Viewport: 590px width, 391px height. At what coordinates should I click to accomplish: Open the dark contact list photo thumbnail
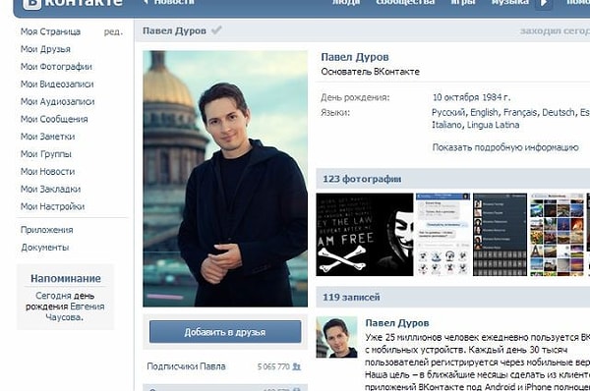coord(501,235)
